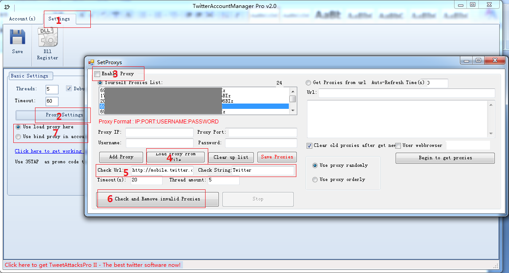Maximize the TwitterAccountManager main window
This screenshot has height=273, width=509.
tap(473, 5)
